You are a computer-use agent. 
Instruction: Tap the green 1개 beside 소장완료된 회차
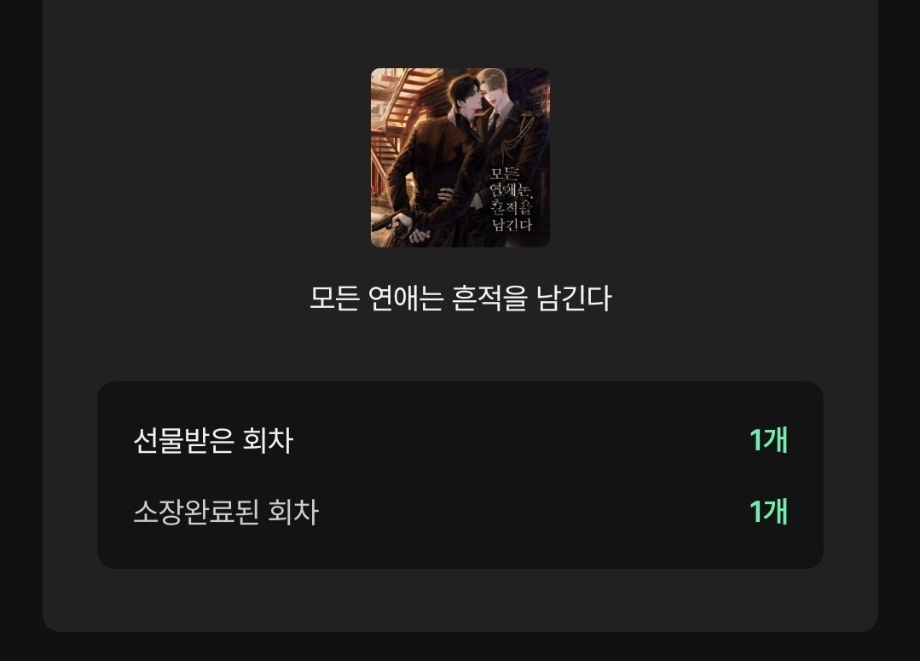pos(768,512)
